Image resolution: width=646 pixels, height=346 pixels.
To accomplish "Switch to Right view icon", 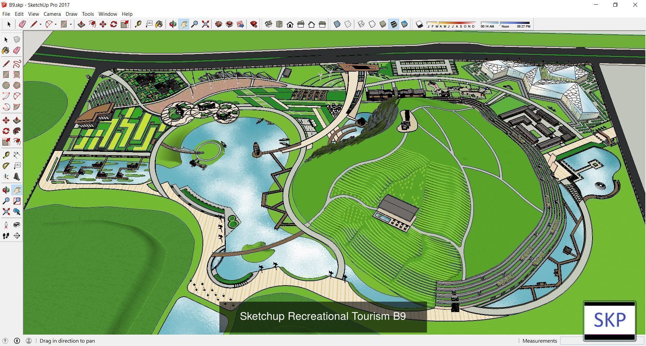I will (x=301, y=24).
